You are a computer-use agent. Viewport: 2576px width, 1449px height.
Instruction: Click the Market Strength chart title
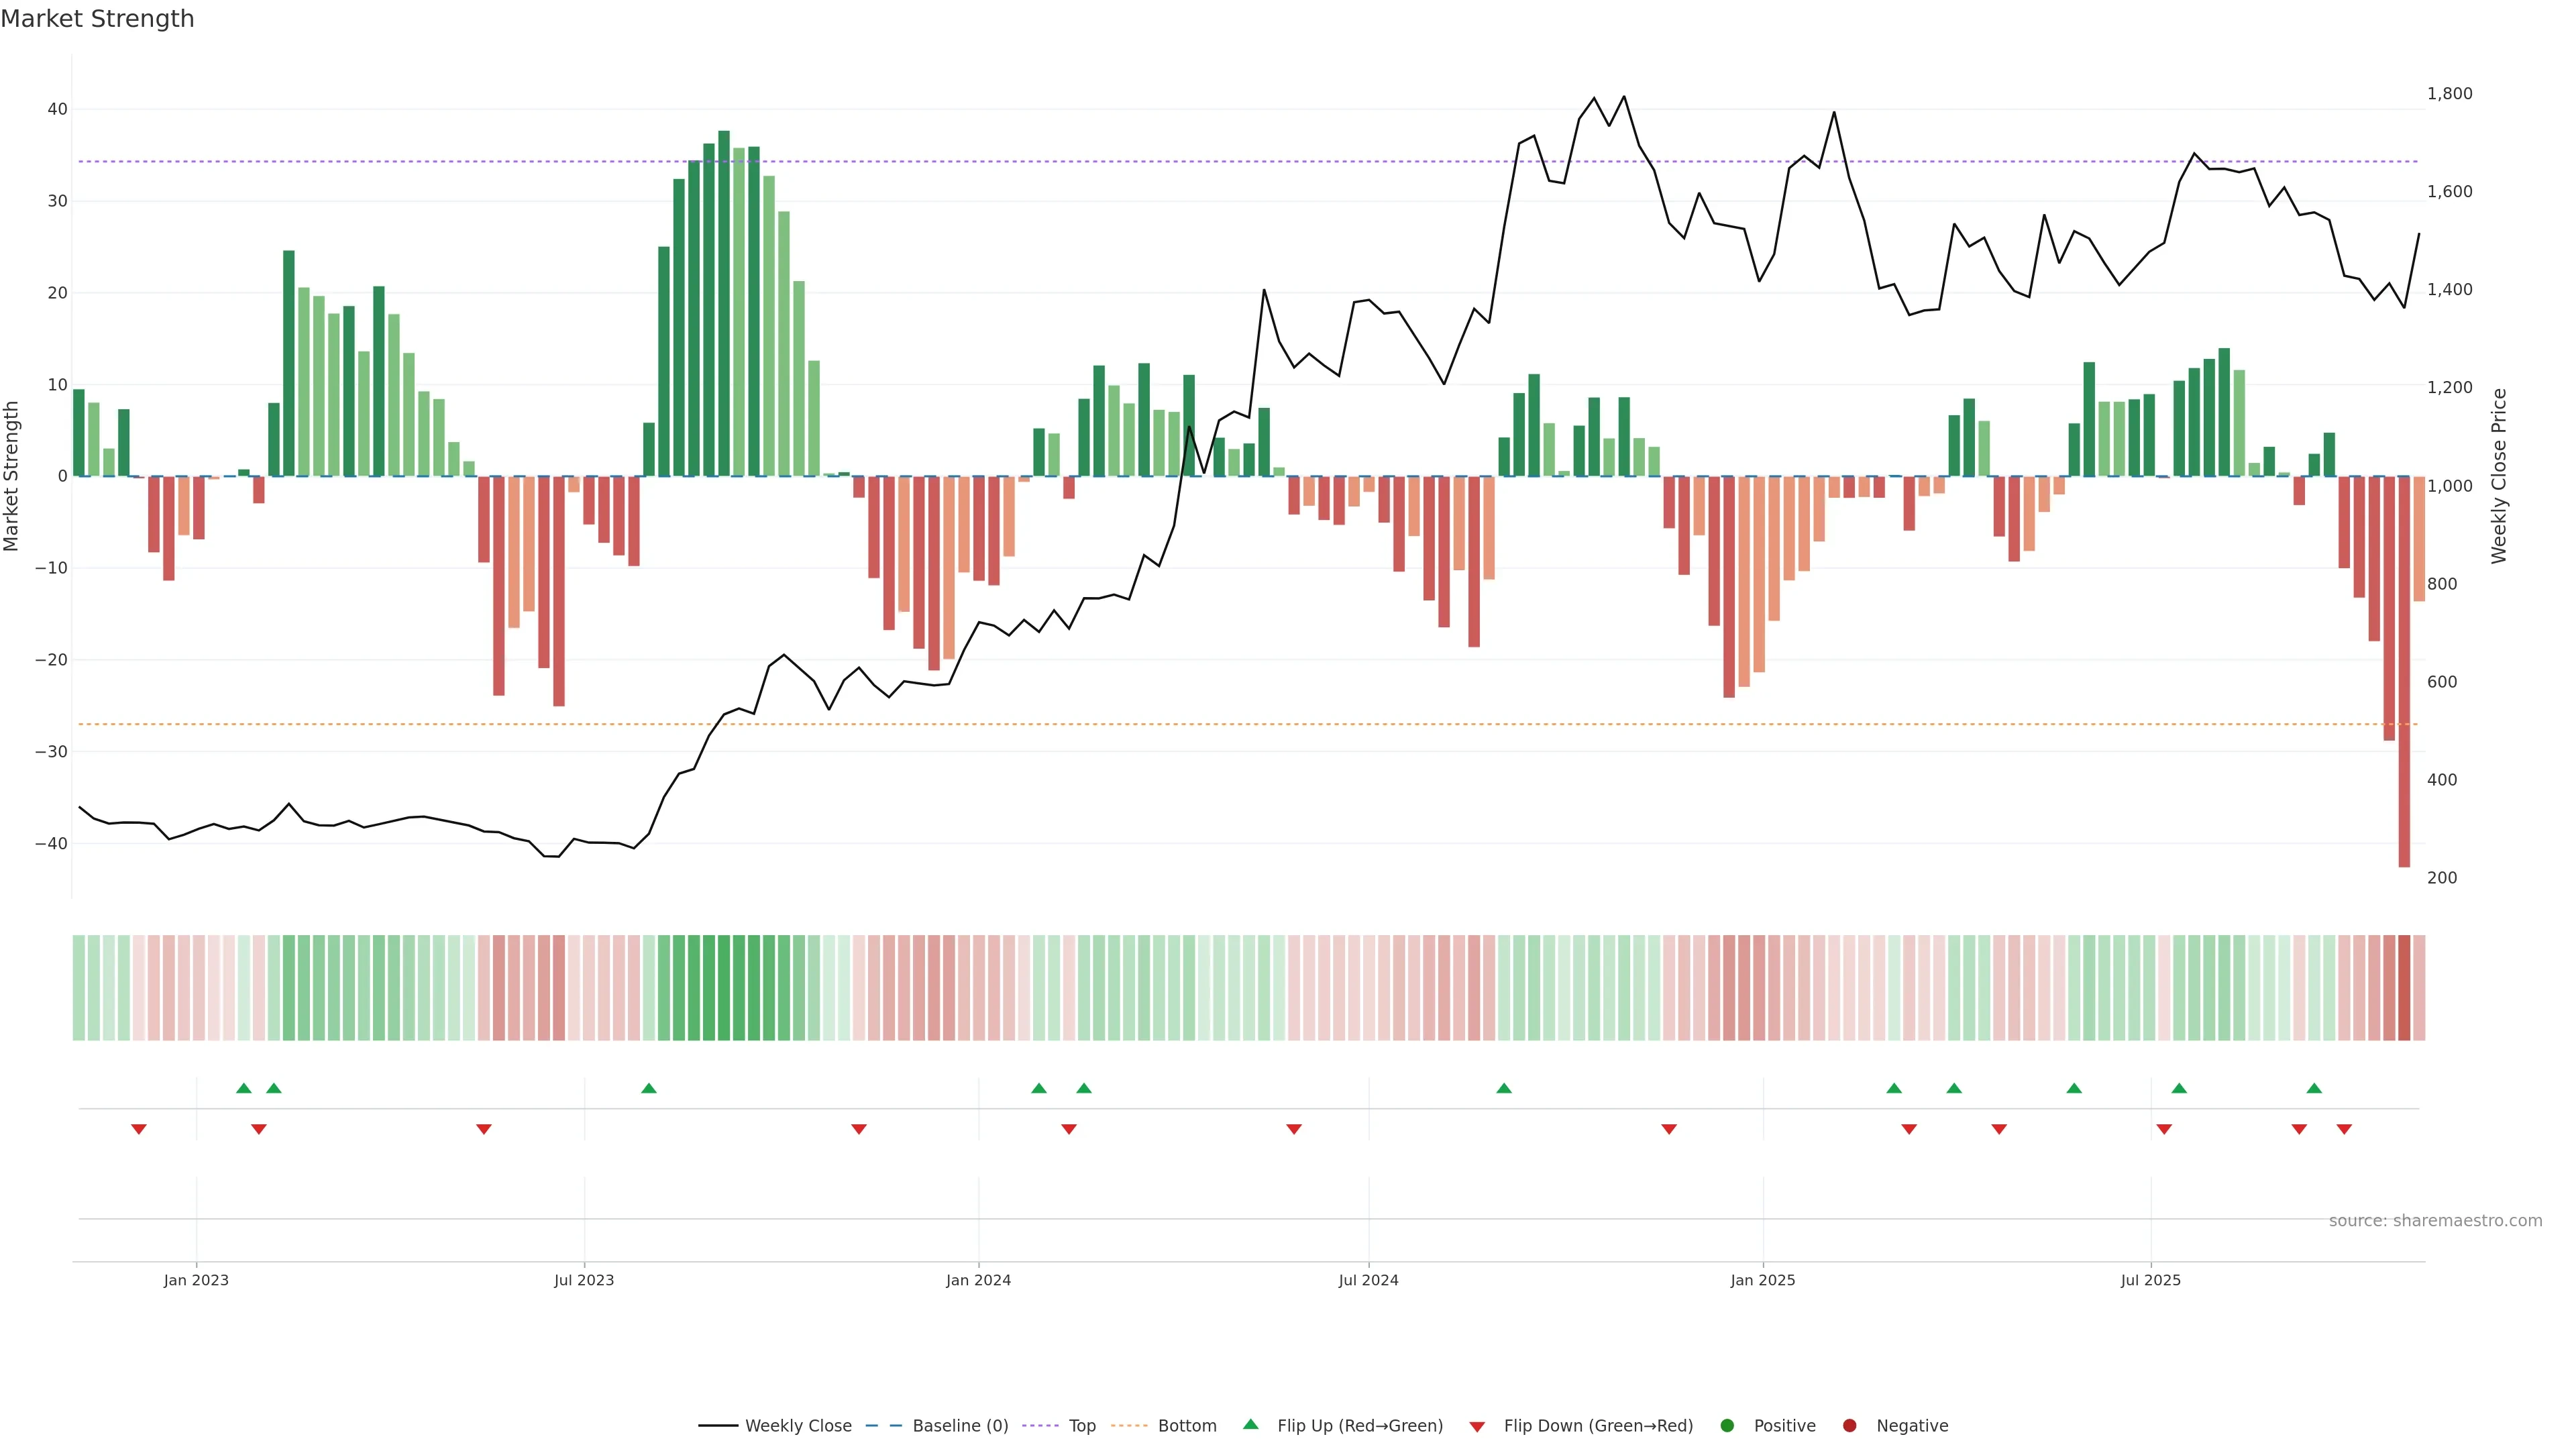(x=98, y=19)
